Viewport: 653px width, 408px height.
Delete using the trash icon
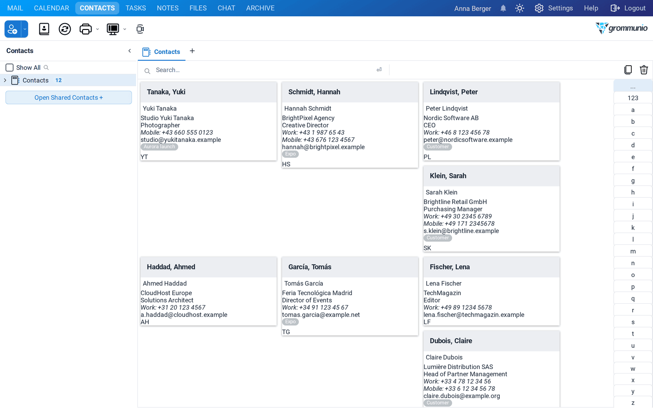pyautogui.click(x=644, y=69)
